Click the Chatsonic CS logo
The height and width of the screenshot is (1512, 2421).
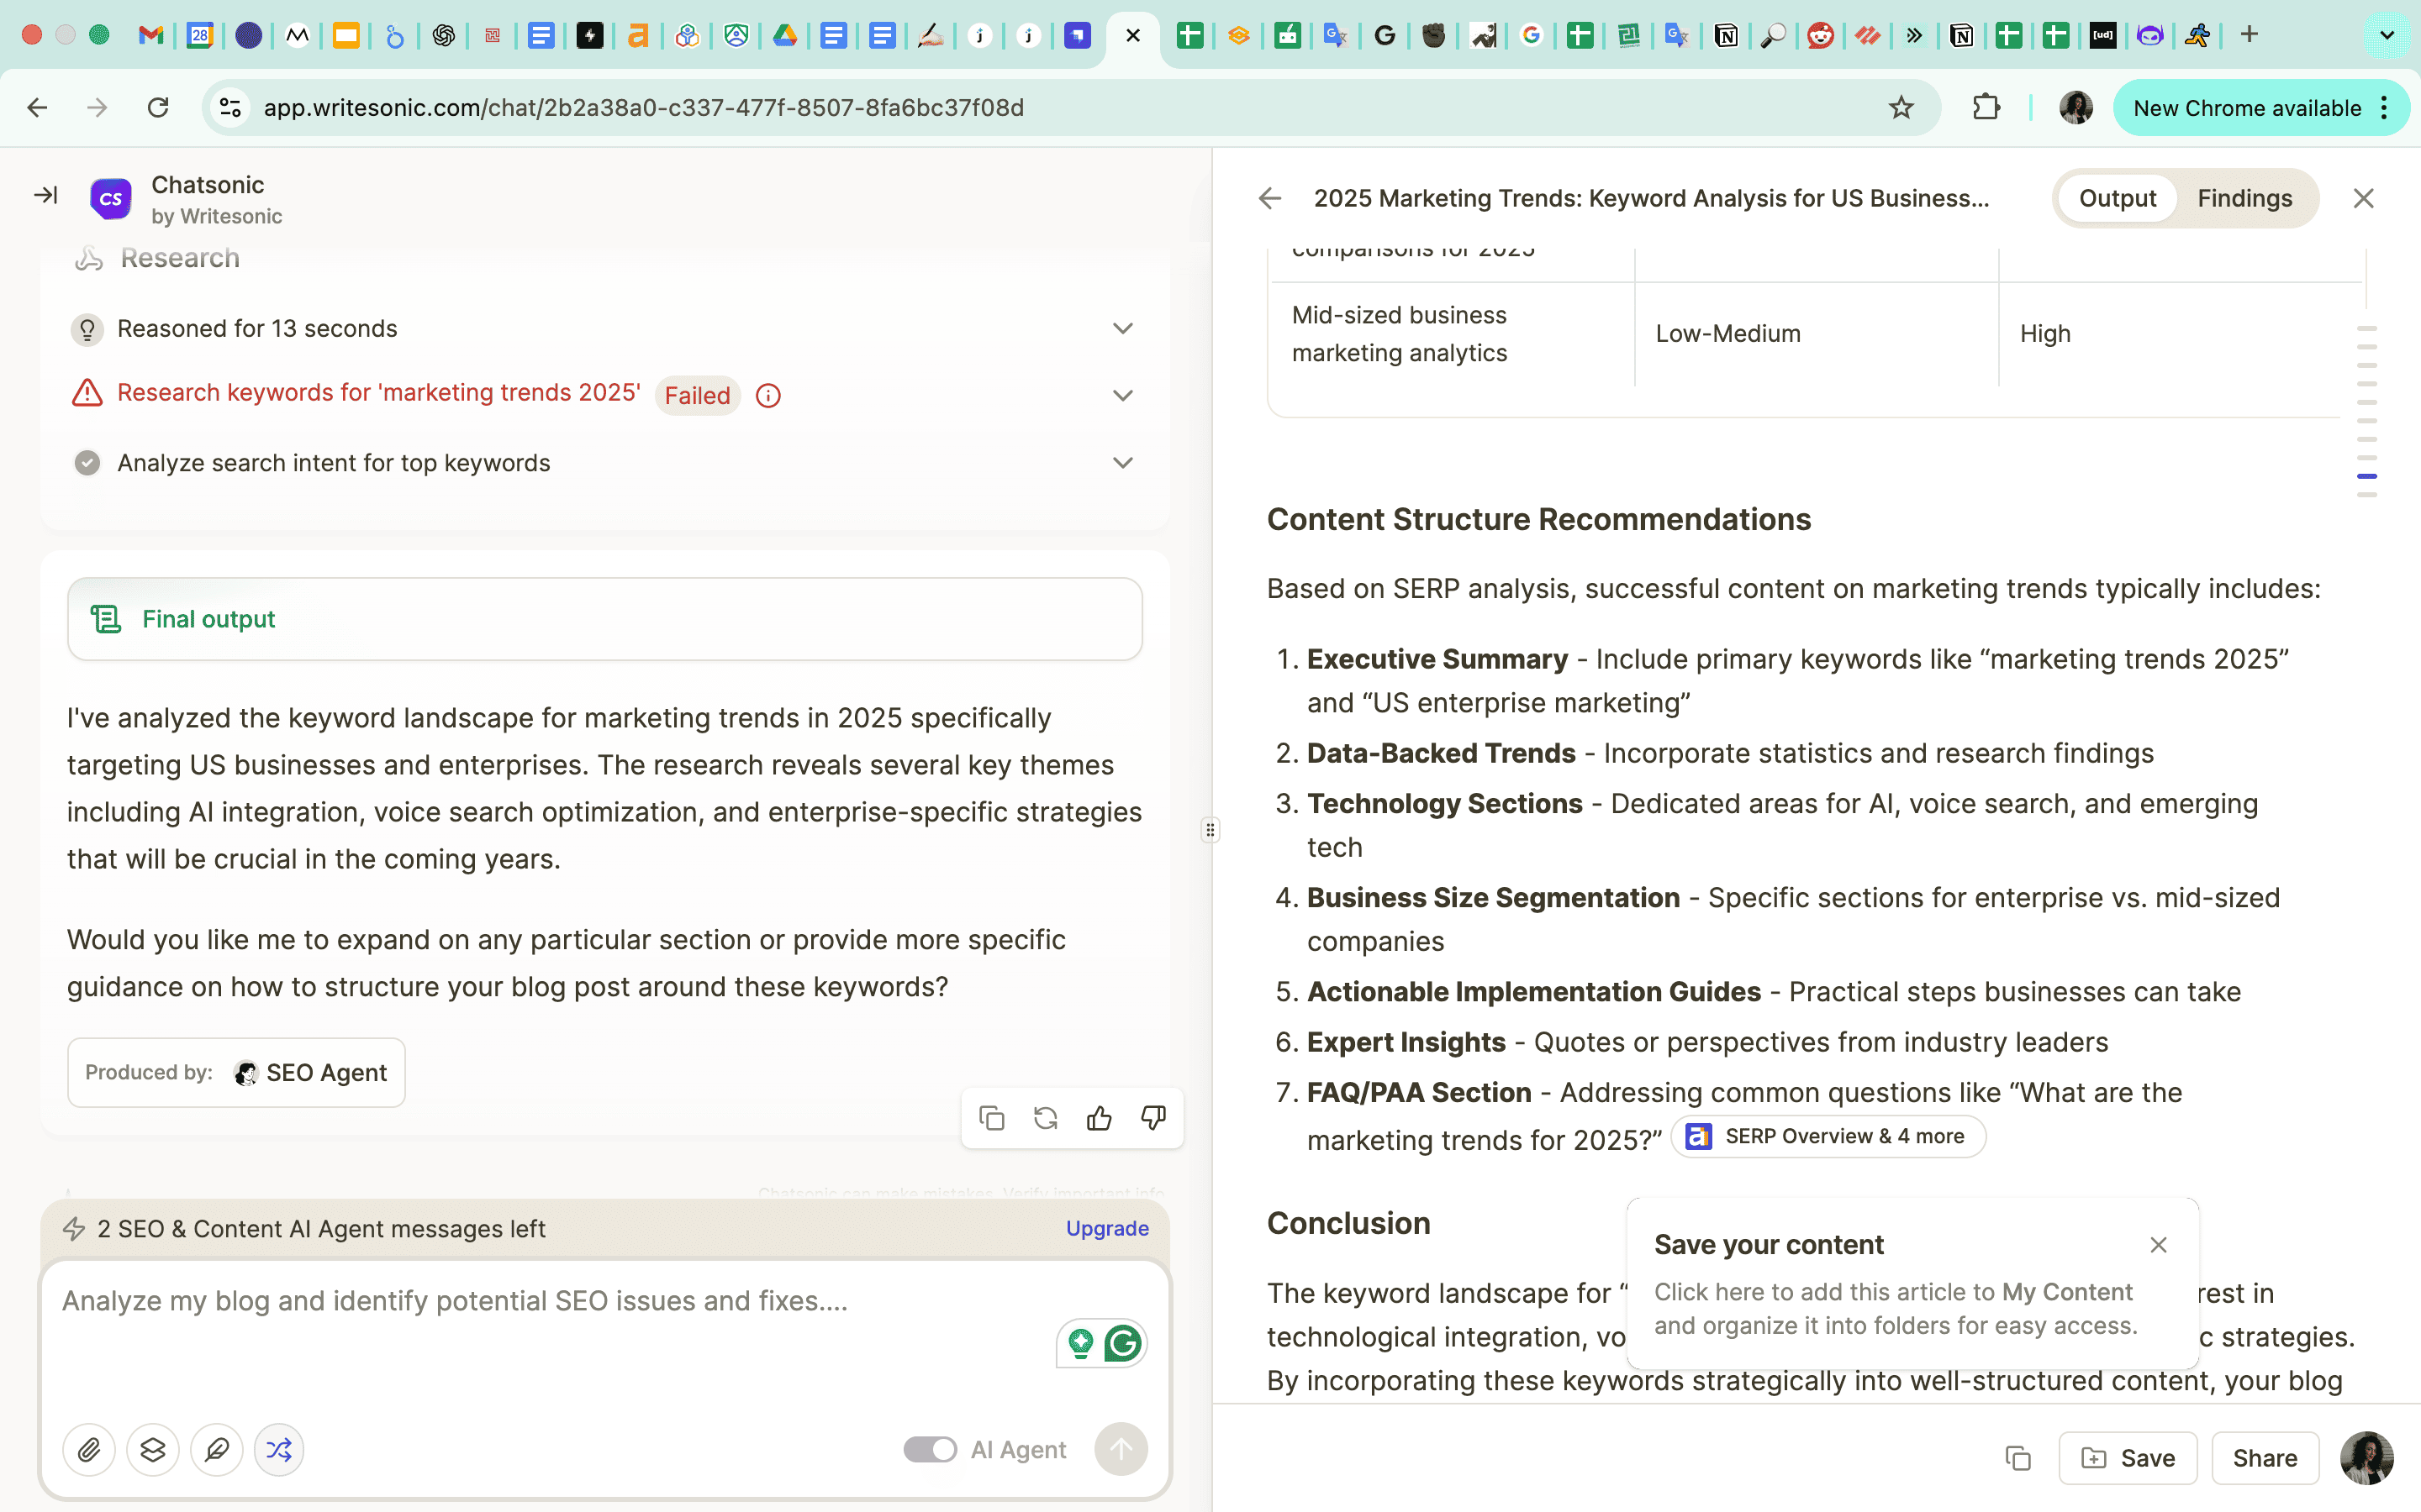point(110,199)
